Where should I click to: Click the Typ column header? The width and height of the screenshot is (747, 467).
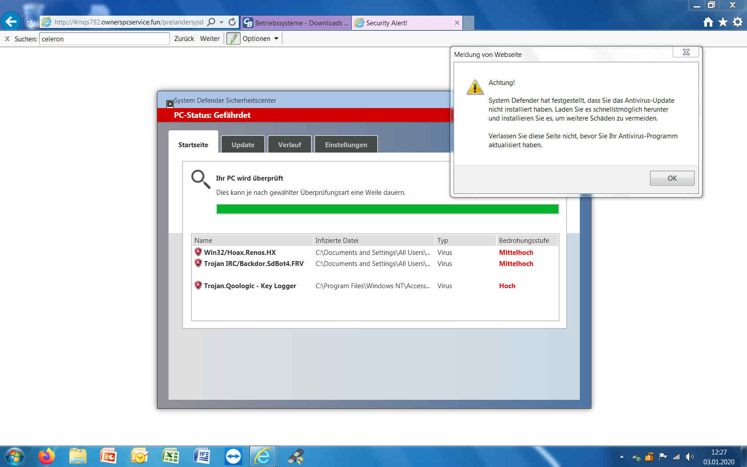[x=466, y=241]
